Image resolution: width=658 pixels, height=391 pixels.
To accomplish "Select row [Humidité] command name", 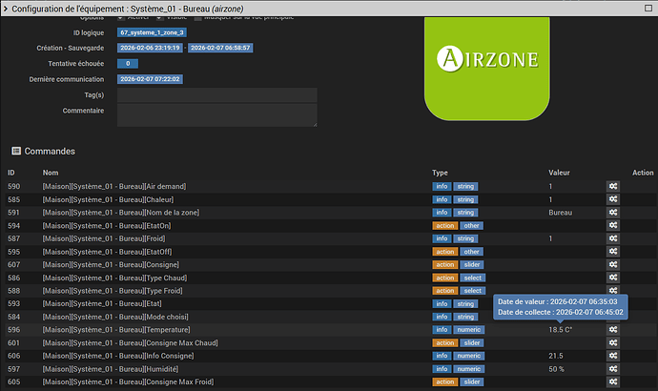I will [111, 369].
